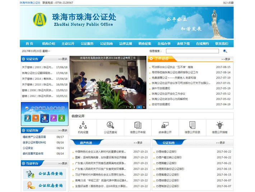The height and width of the screenshot is (192, 255).
Task: Click 加入收藏 at top right
Action: pos(228,3)
